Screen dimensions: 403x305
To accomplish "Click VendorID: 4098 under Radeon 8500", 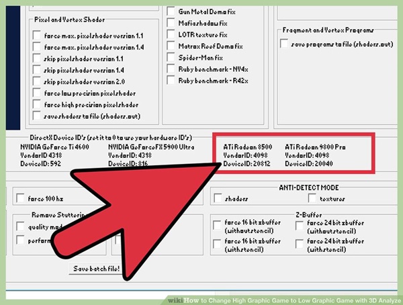I will click(245, 155).
